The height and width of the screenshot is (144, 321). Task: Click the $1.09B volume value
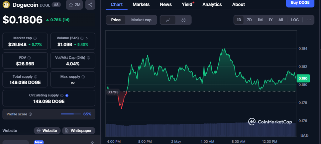click(x=65, y=44)
